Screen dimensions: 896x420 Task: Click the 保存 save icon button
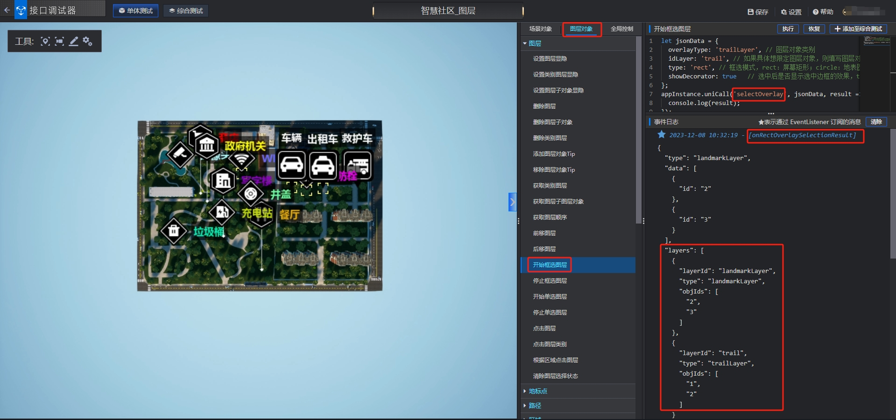(758, 12)
